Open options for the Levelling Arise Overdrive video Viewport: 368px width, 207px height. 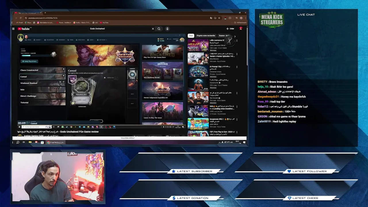coord(237,106)
